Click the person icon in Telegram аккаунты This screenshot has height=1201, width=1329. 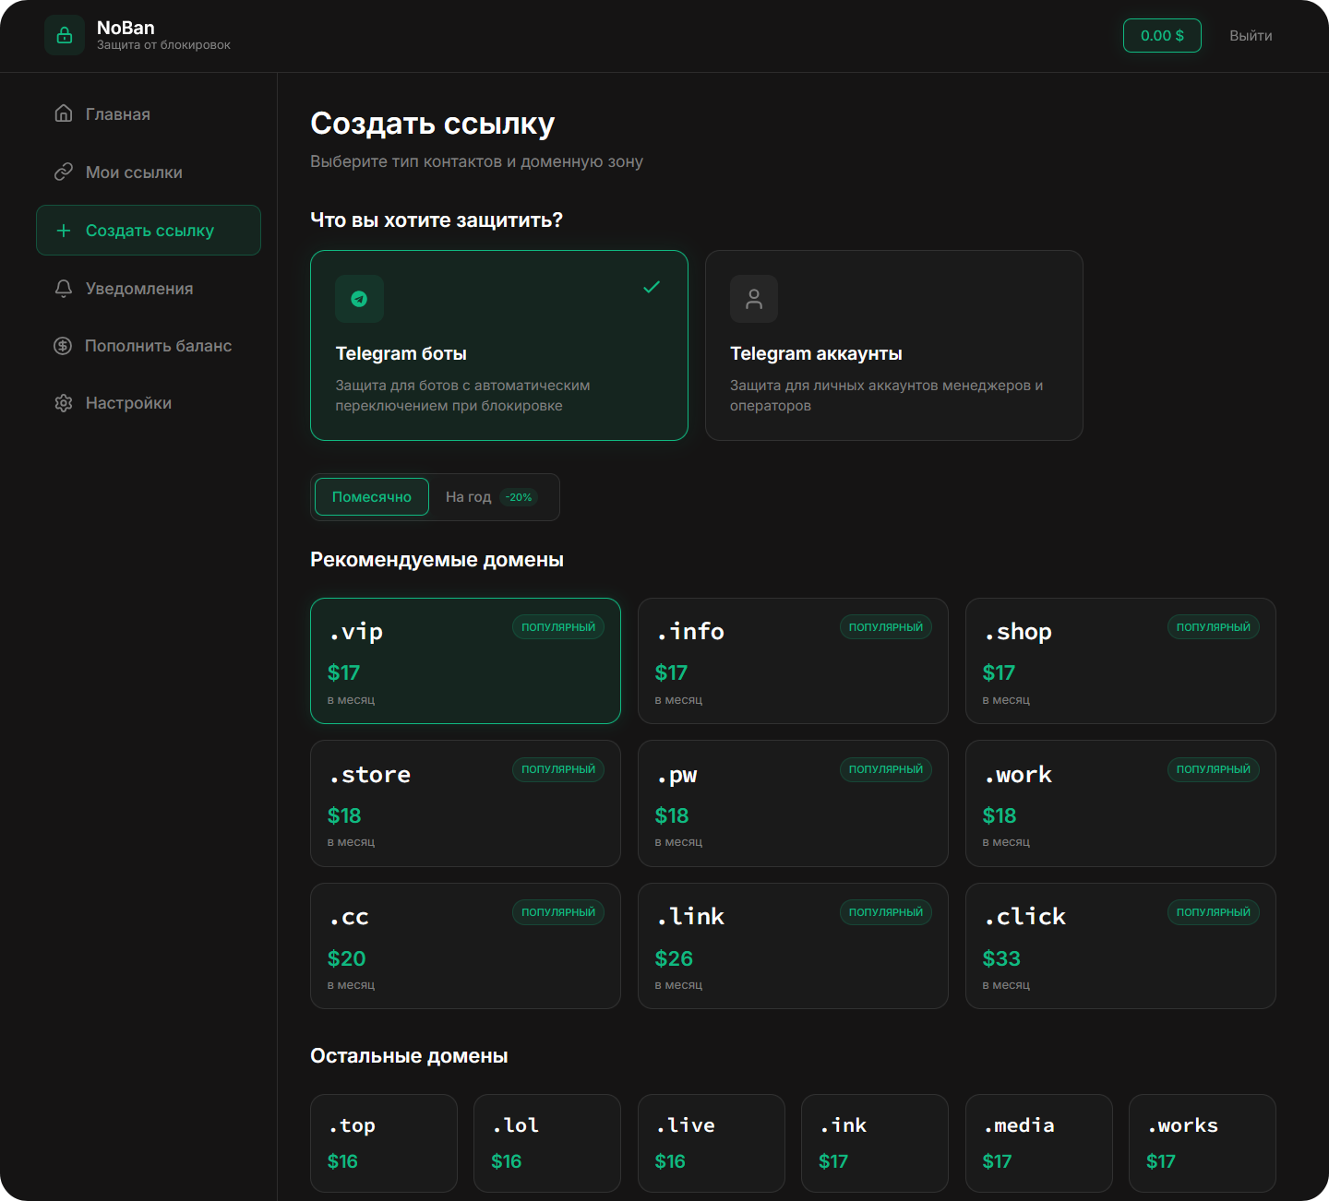point(754,299)
